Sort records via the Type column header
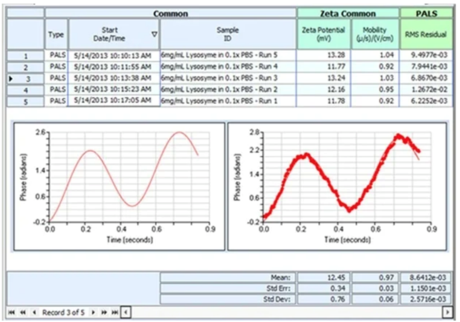The image size is (460, 322). pos(56,35)
